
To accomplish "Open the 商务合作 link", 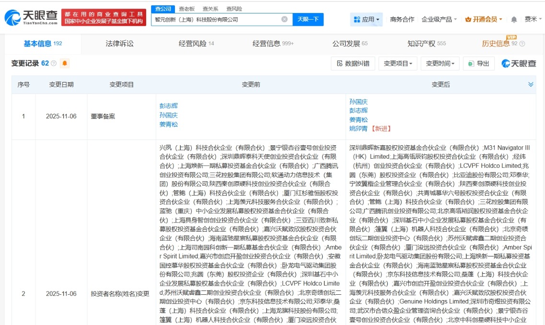I will click(402, 20).
